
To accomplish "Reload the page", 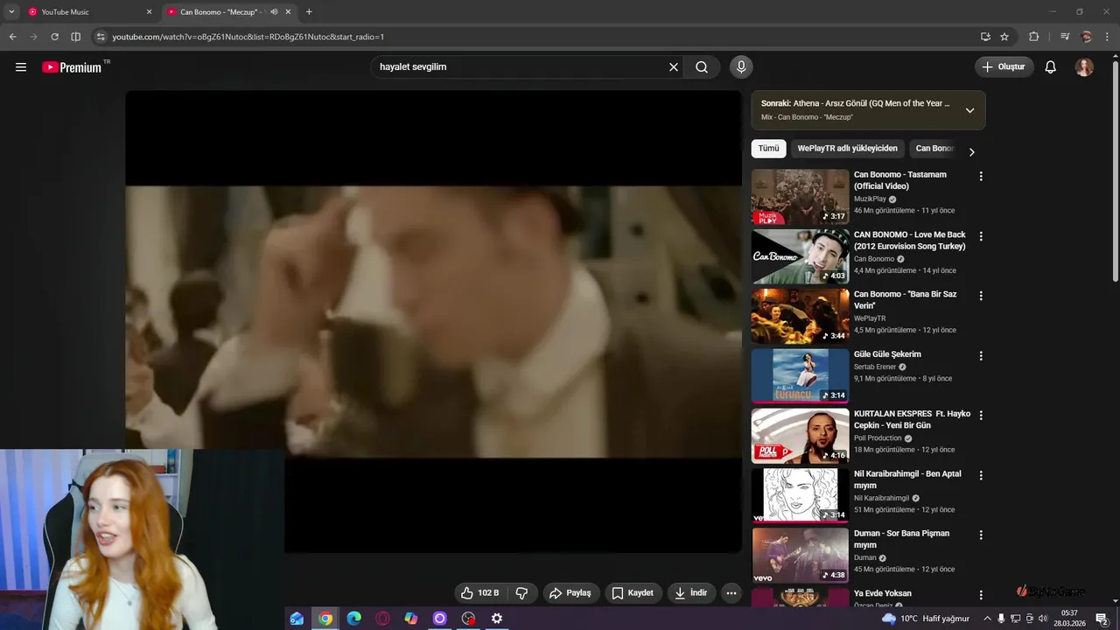I will click(x=54, y=37).
